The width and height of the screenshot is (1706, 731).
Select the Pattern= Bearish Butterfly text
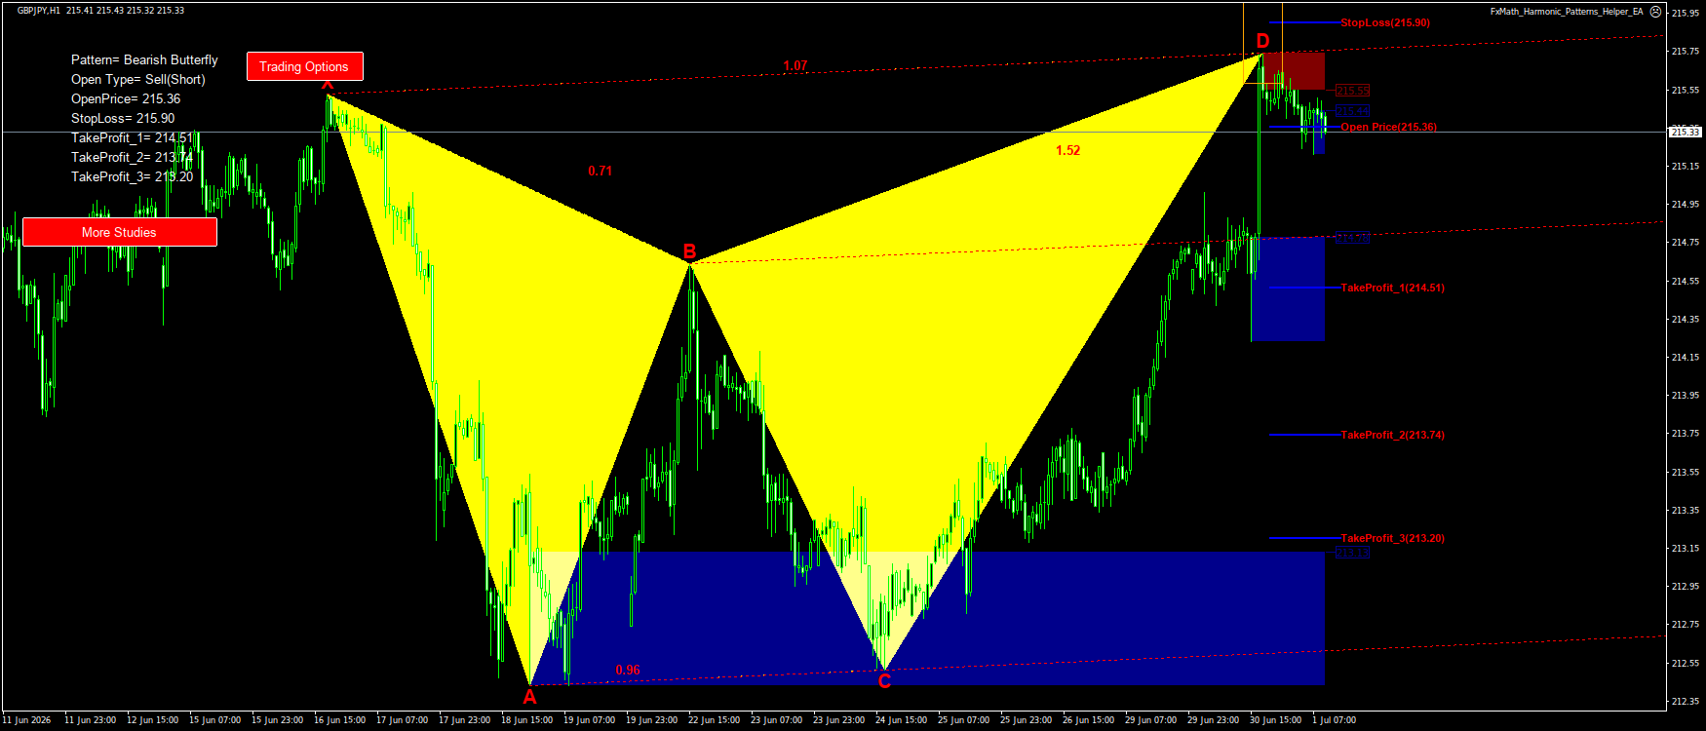tap(144, 59)
